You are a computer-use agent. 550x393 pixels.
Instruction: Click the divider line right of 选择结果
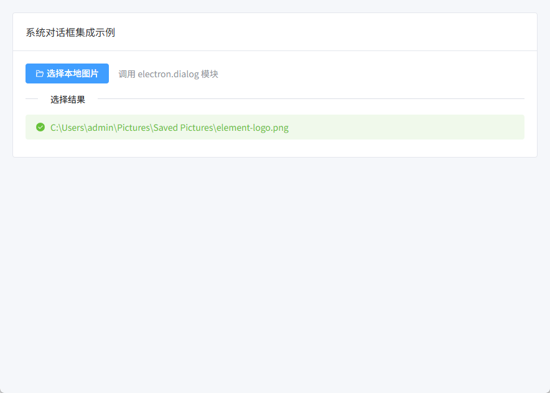coord(311,98)
